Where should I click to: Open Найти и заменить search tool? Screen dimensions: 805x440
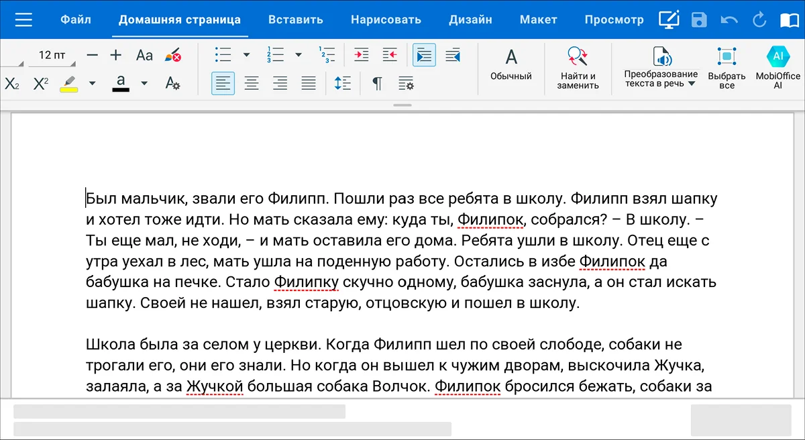coord(578,68)
